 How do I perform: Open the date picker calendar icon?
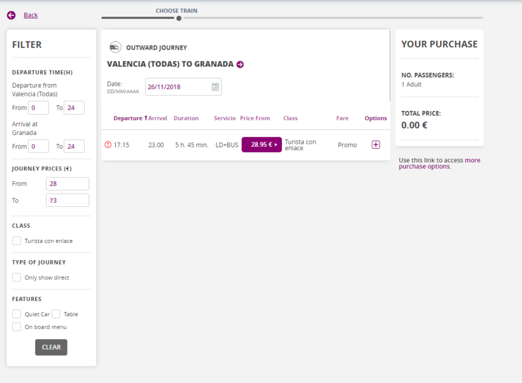point(215,87)
